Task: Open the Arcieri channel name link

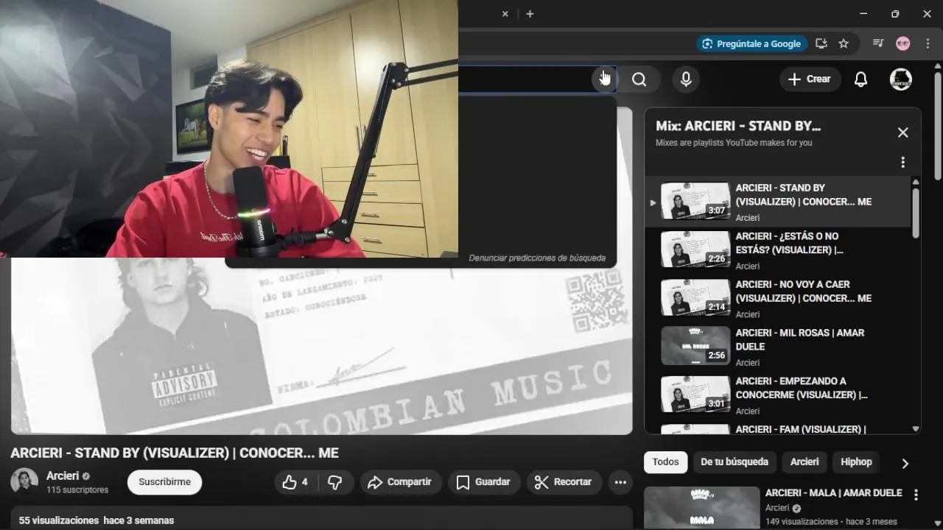Action: pyautogui.click(x=63, y=476)
